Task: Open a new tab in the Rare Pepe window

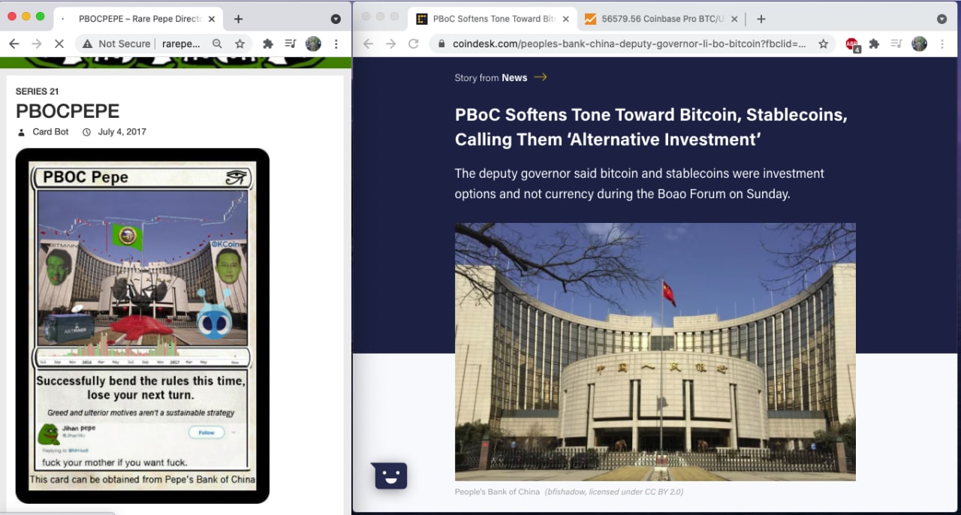Action: pyautogui.click(x=238, y=19)
